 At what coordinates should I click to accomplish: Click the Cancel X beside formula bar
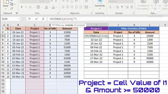tap(29, 19)
